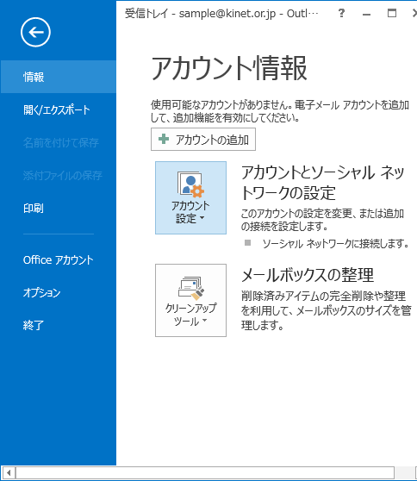This screenshot has height=481, width=417.
Task: Click the cleanup tools mailbox-brush icon
Action: click(191, 288)
